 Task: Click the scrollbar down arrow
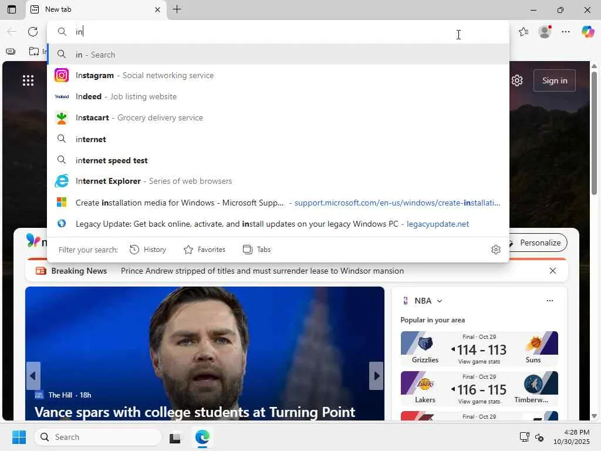click(x=594, y=416)
